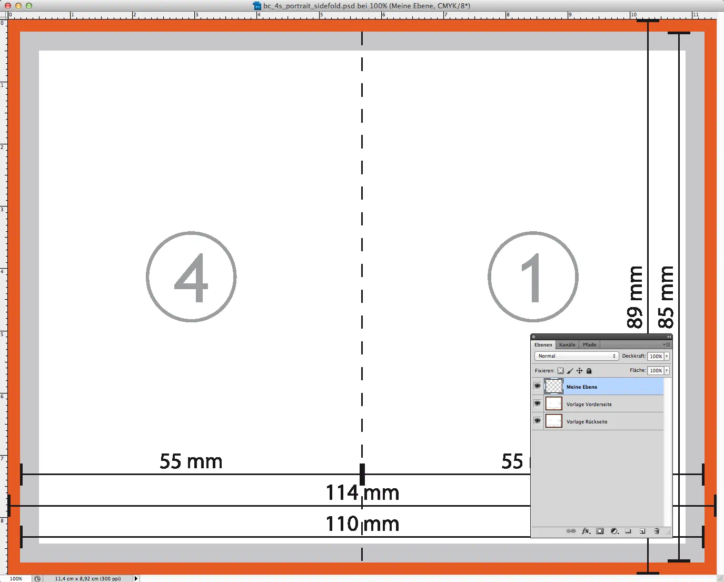Create a new layer group
Image resolution: width=724 pixels, height=582 pixels.
(x=628, y=531)
